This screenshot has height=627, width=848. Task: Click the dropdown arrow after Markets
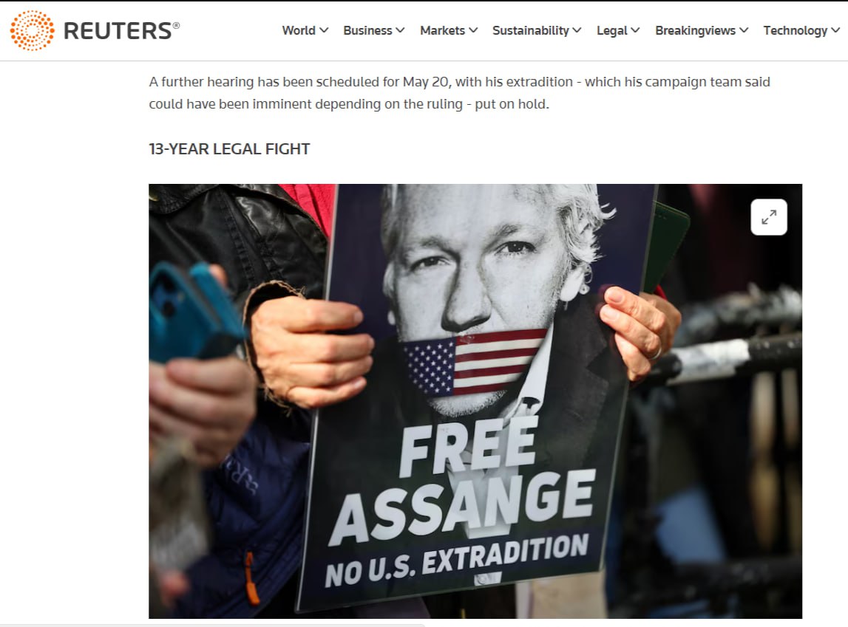[x=473, y=30]
